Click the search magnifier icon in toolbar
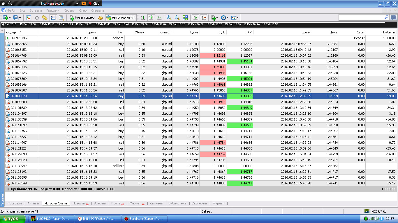The image size is (398, 223). coord(387,17)
